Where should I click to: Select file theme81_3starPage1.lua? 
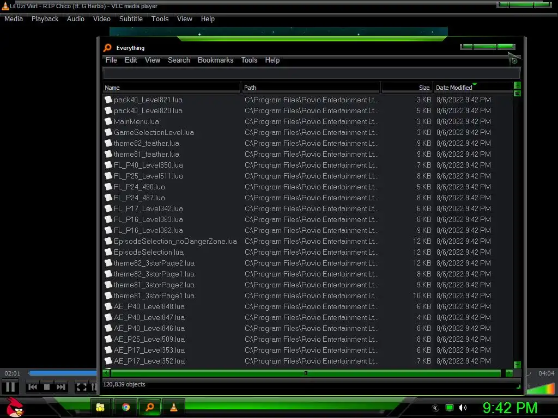click(x=154, y=296)
